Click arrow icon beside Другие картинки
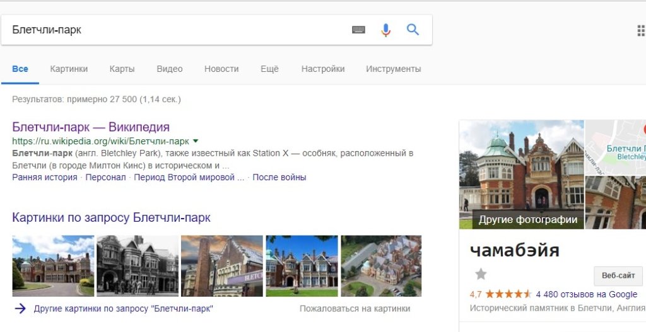 pyautogui.click(x=20, y=309)
